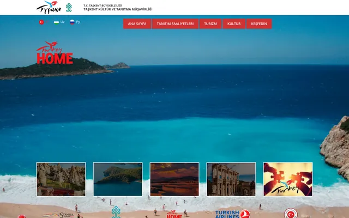Open the KÜLTÜR menu item

tap(234, 24)
